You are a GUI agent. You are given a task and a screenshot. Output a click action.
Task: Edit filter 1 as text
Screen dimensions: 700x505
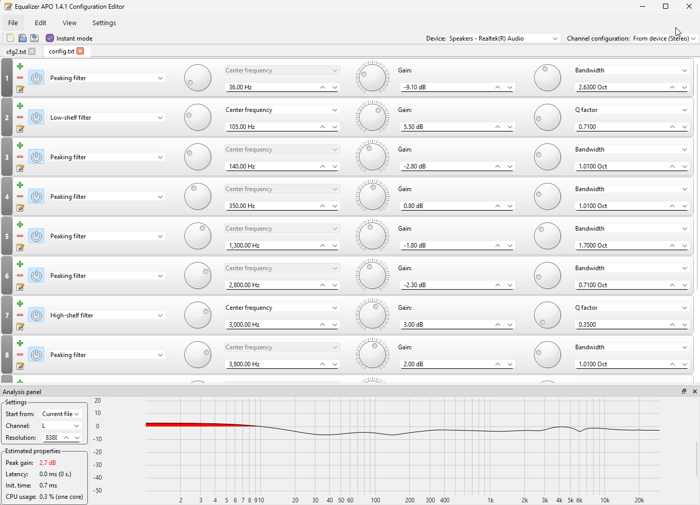[20, 89]
